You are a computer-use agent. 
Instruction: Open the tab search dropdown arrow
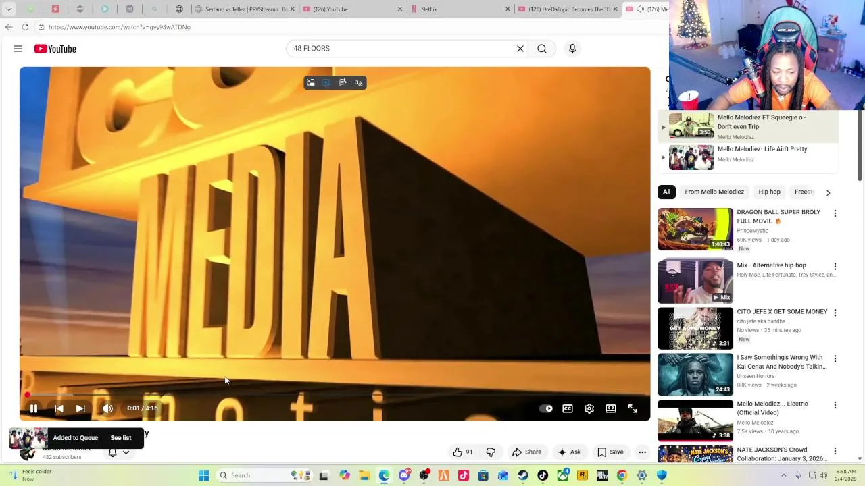click(x=9, y=9)
